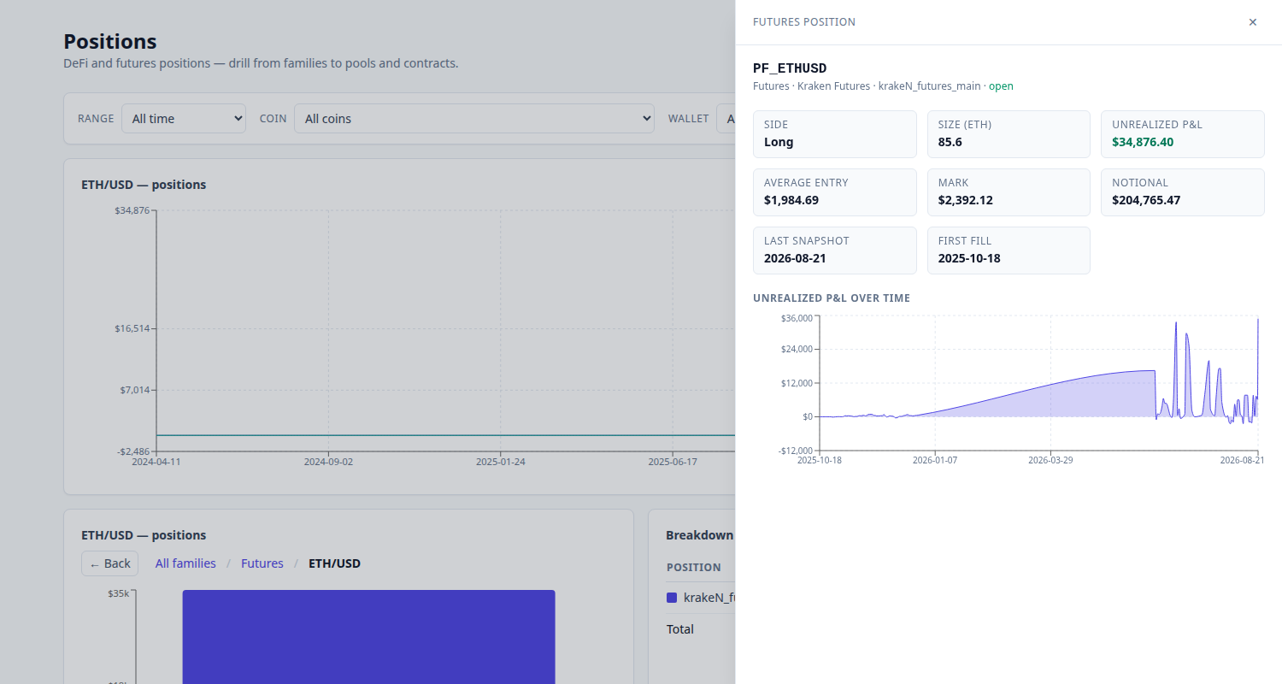Select the Last Snapshot 2026-08-21 card
Image resolution: width=1282 pixels, height=684 pixels.
[x=835, y=251]
